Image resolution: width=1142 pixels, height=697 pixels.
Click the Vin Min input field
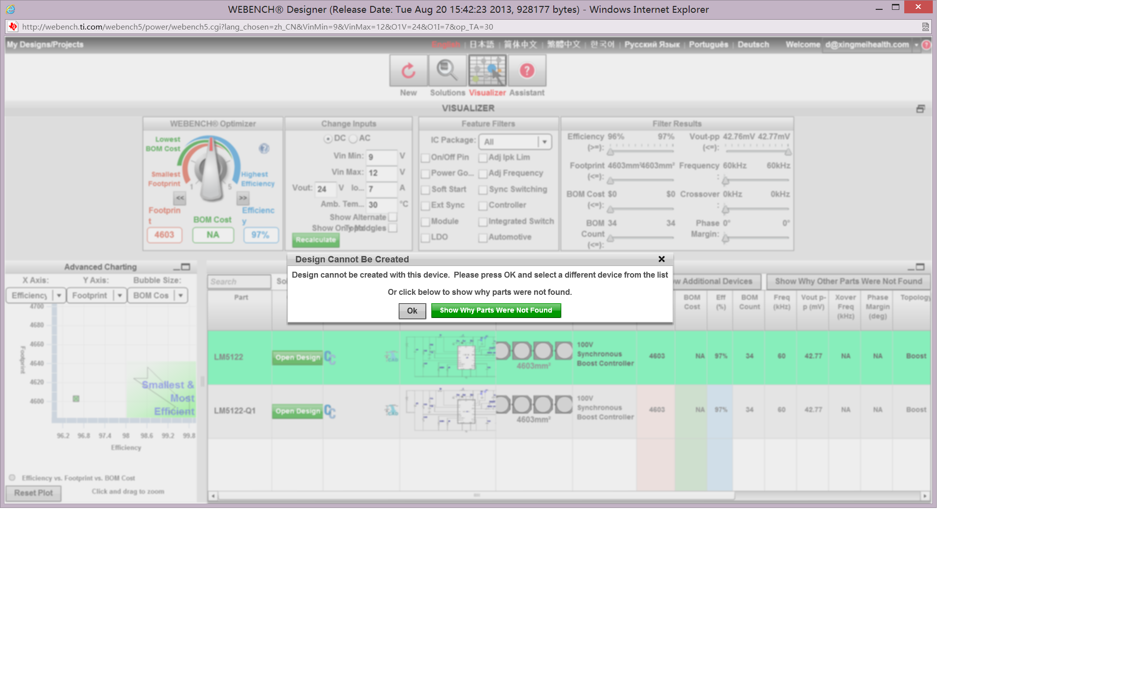click(x=381, y=157)
